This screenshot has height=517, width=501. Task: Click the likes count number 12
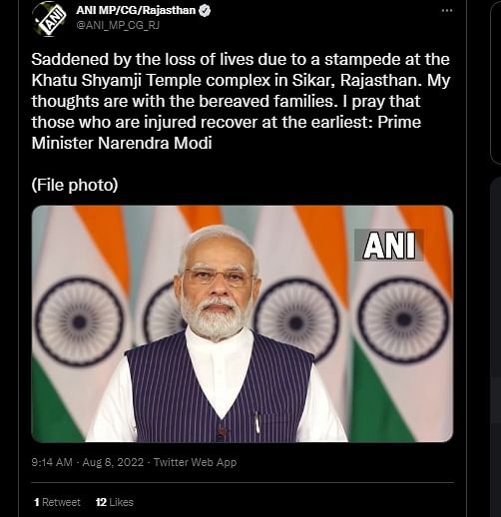(101, 502)
